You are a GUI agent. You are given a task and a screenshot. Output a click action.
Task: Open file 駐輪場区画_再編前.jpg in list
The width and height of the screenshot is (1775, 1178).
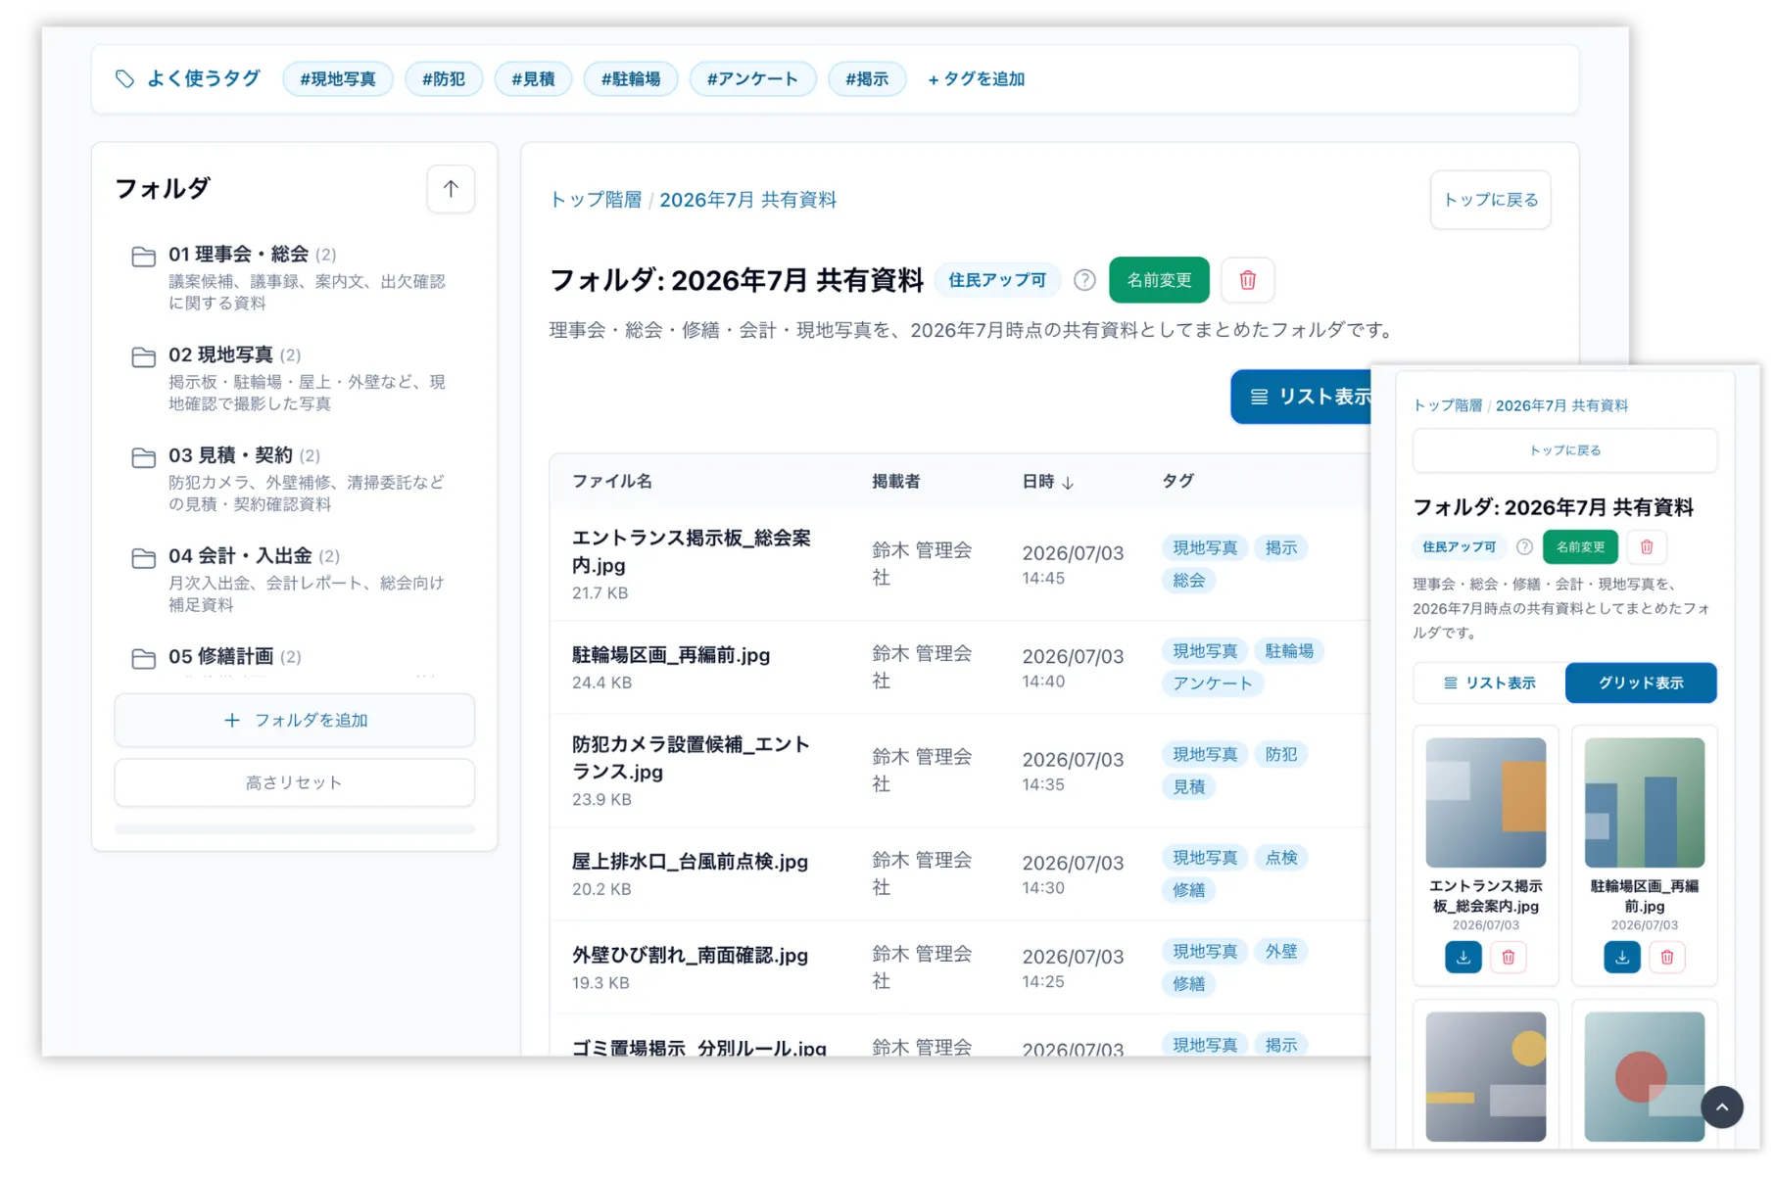[x=671, y=655]
